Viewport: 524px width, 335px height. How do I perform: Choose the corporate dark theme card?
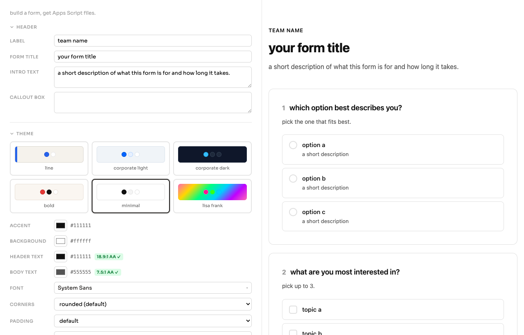(x=212, y=159)
